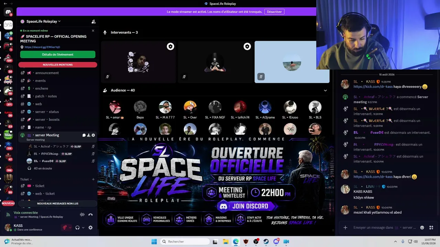440x247 pixels.
Task: Collapse the Ticket category
Action: (26, 179)
